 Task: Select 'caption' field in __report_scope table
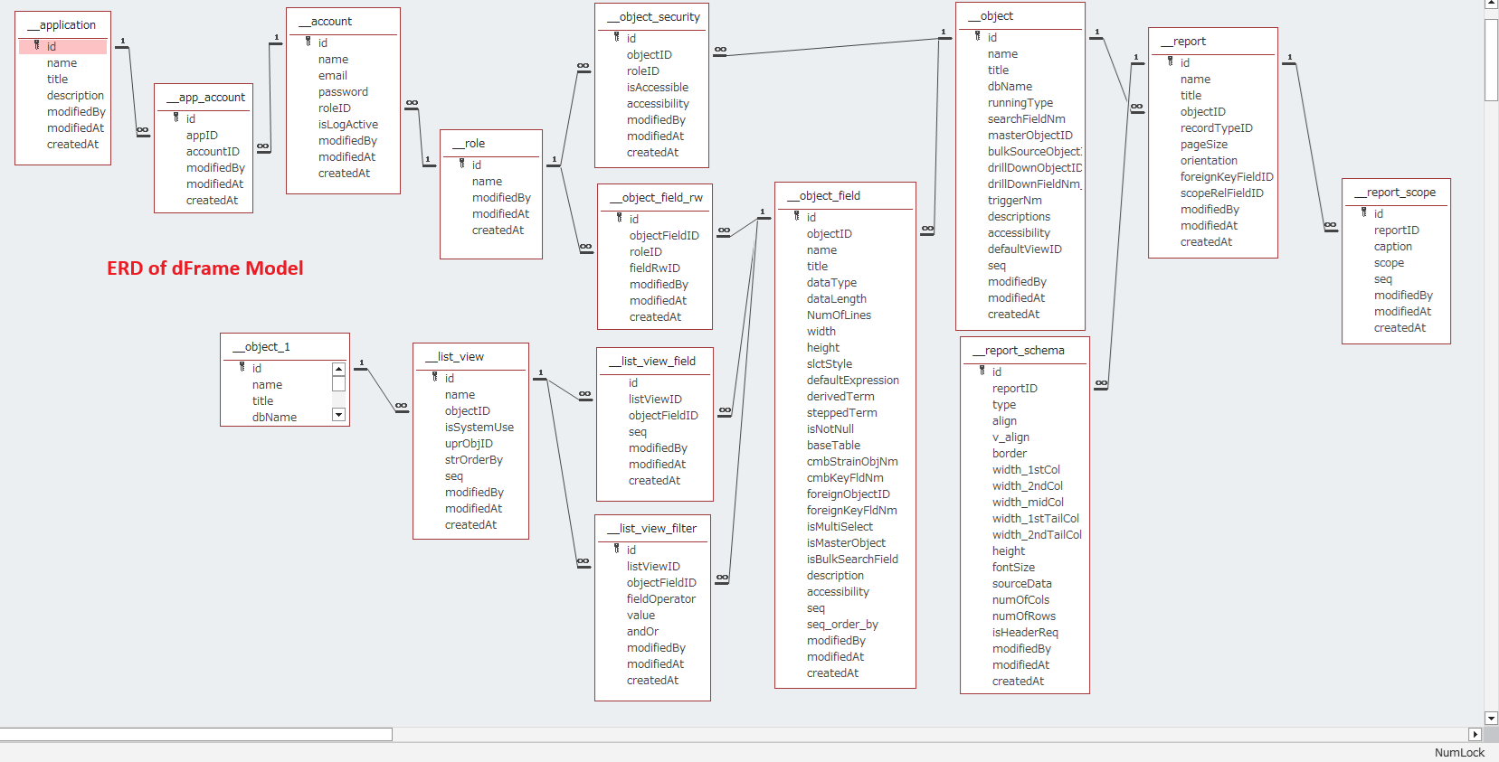tap(1392, 246)
